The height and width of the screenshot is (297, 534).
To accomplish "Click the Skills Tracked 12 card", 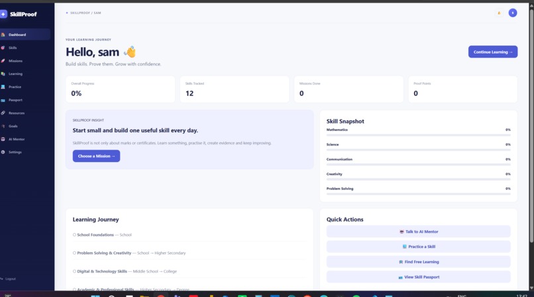I will [x=235, y=89].
